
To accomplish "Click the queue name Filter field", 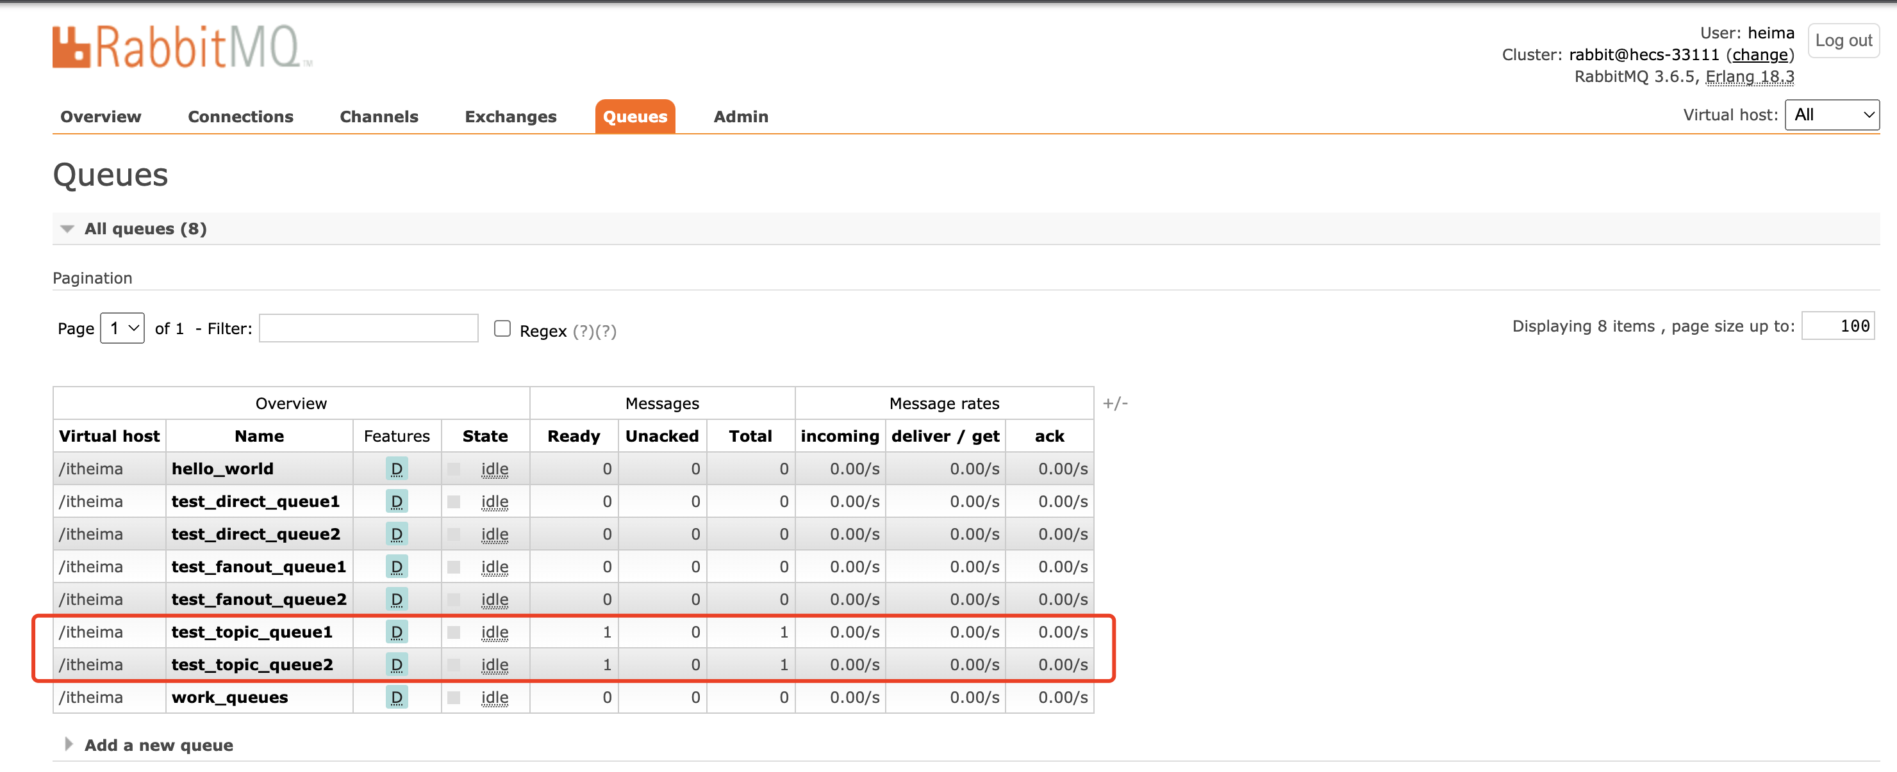I will point(369,328).
